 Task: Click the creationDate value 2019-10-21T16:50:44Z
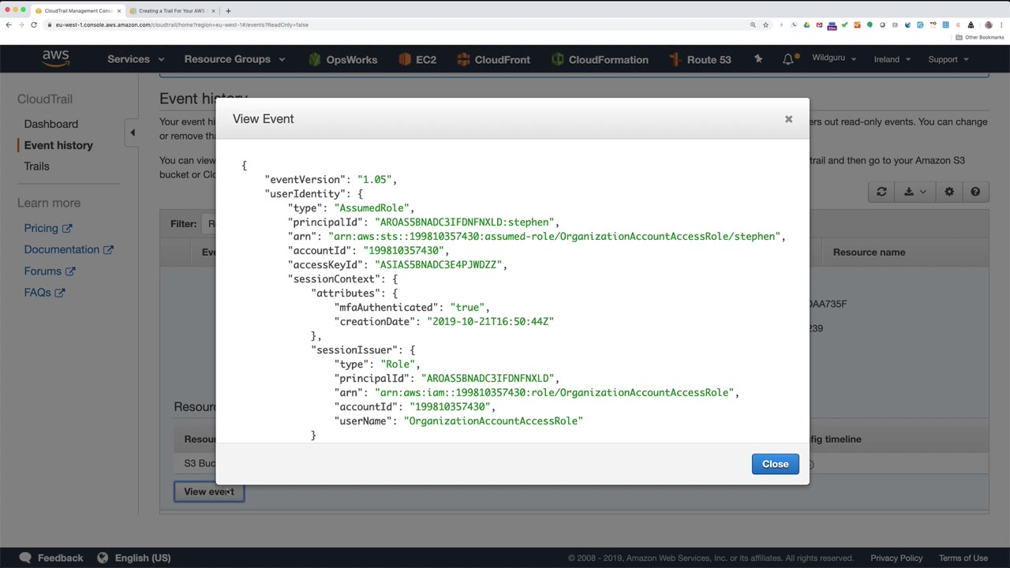490,322
